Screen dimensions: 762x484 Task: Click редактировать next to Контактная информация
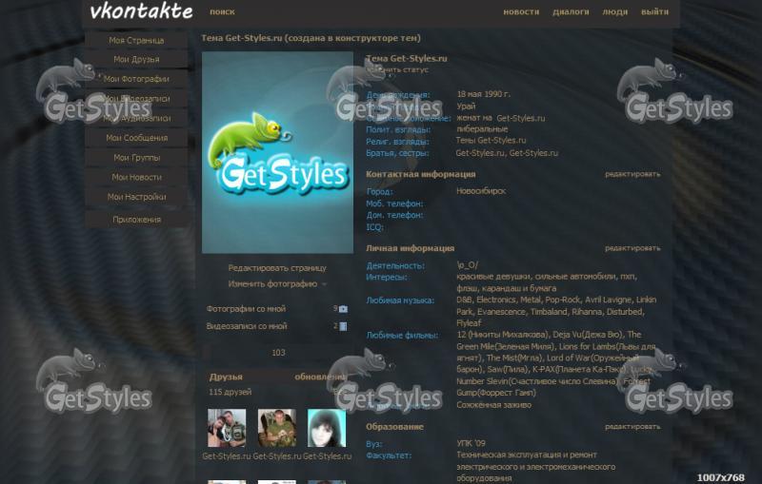tap(632, 174)
